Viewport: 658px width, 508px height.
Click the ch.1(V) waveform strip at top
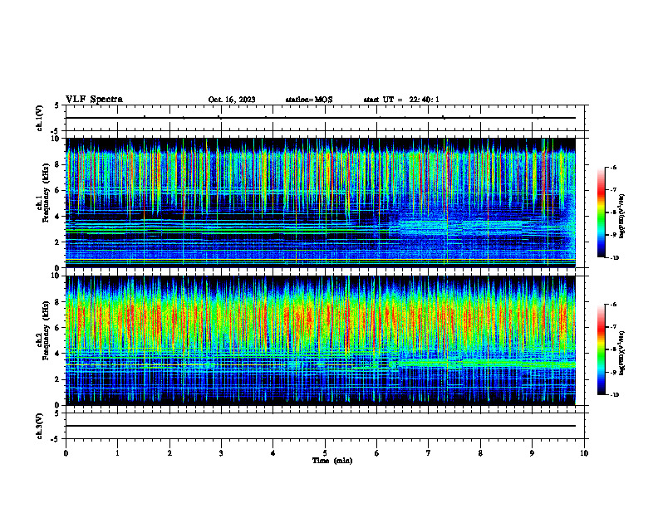point(325,118)
